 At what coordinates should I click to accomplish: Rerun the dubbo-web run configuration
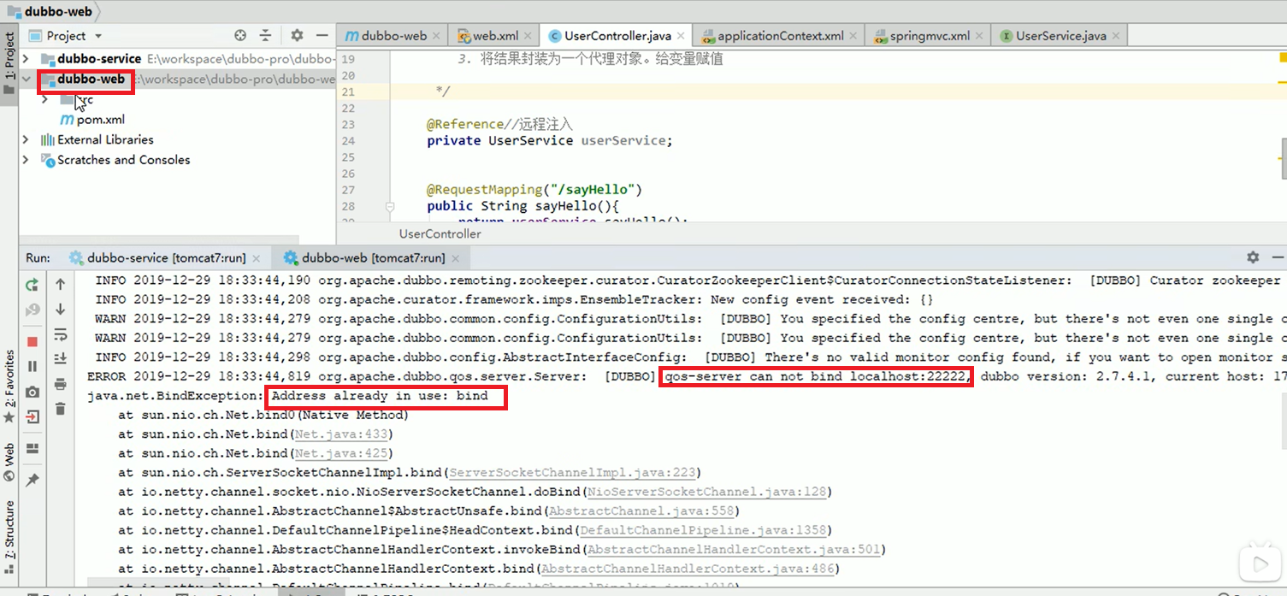click(x=32, y=285)
